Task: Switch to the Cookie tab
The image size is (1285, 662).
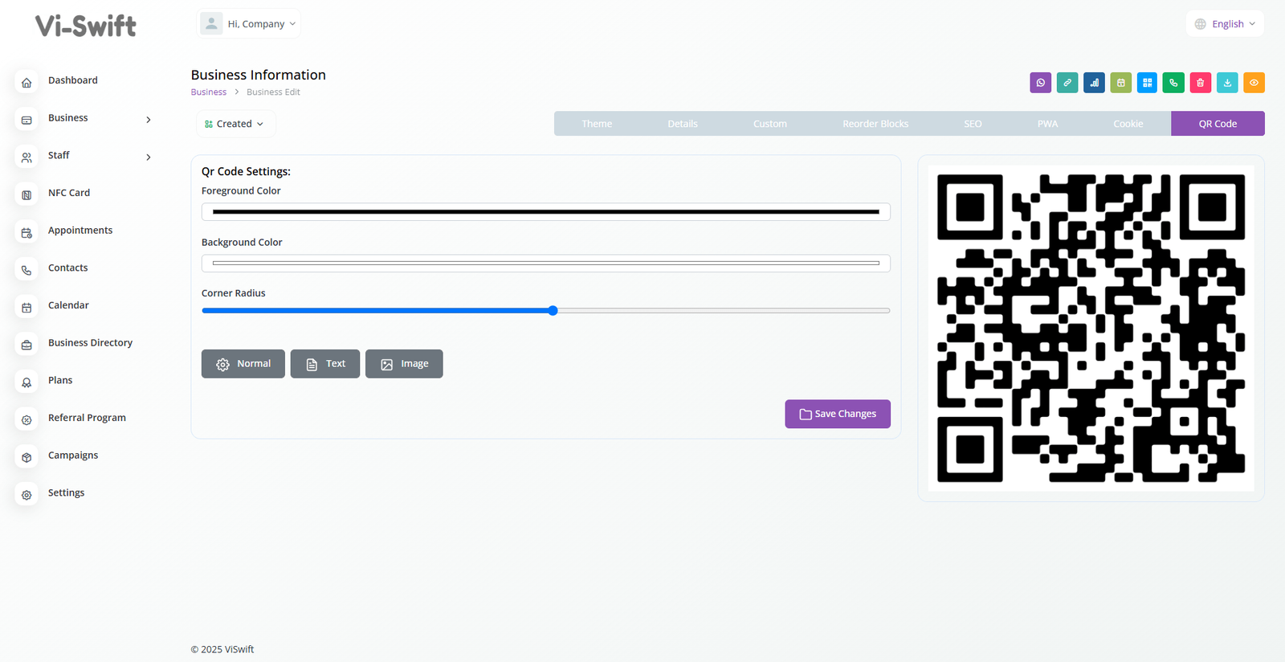Action: 1128,124
